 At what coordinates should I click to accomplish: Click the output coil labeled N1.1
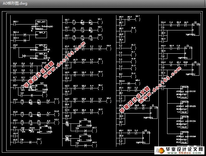pyautogui.click(x=100, y=23)
